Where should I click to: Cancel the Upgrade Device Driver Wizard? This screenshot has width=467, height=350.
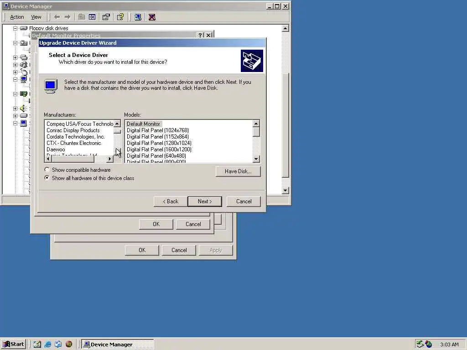244,201
